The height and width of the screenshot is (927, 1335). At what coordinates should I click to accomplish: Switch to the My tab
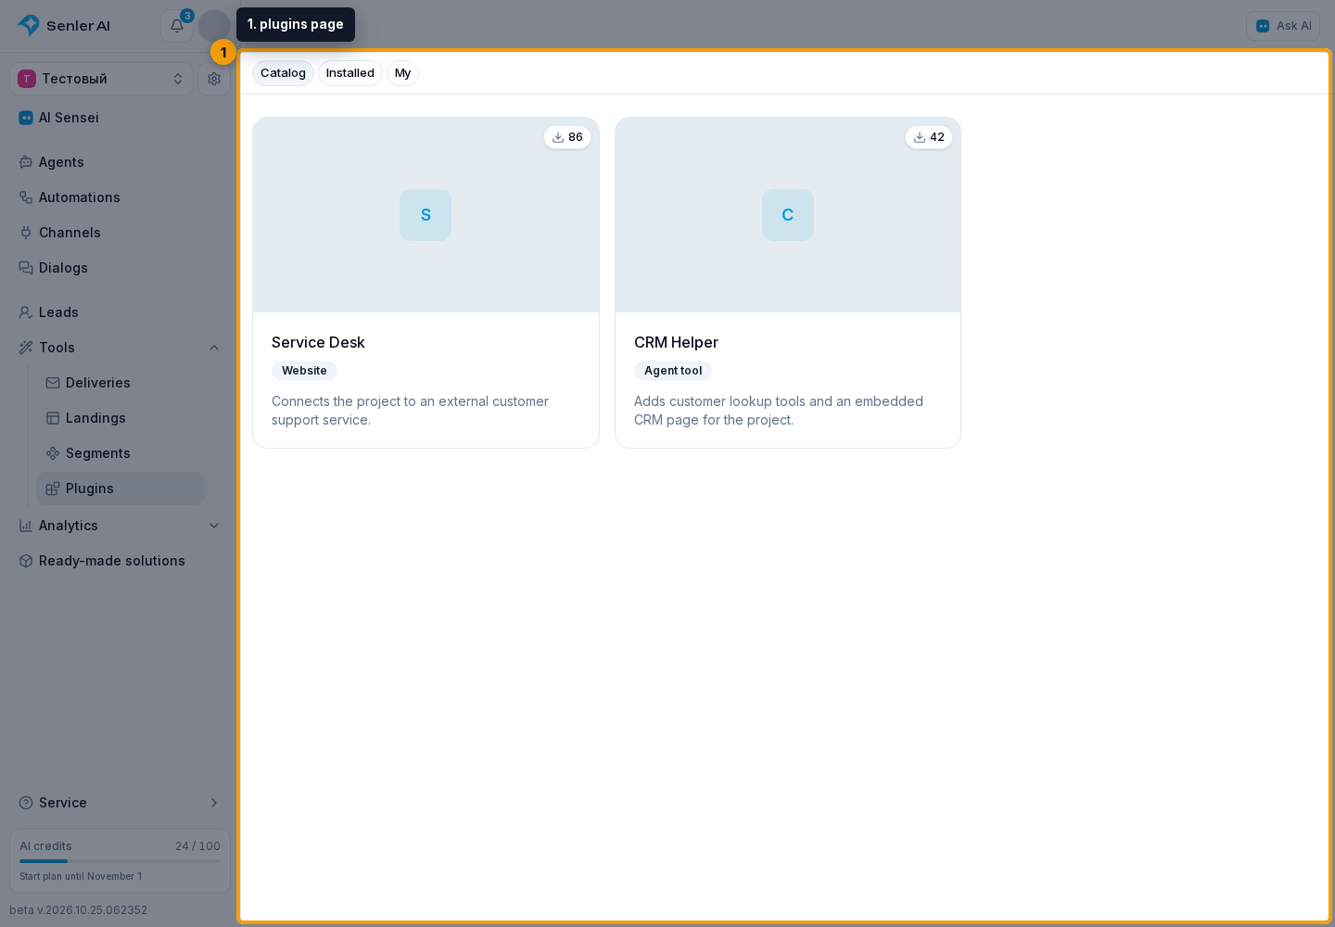click(x=402, y=73)
